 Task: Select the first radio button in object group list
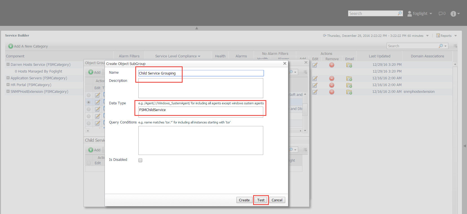click(89, 95)
